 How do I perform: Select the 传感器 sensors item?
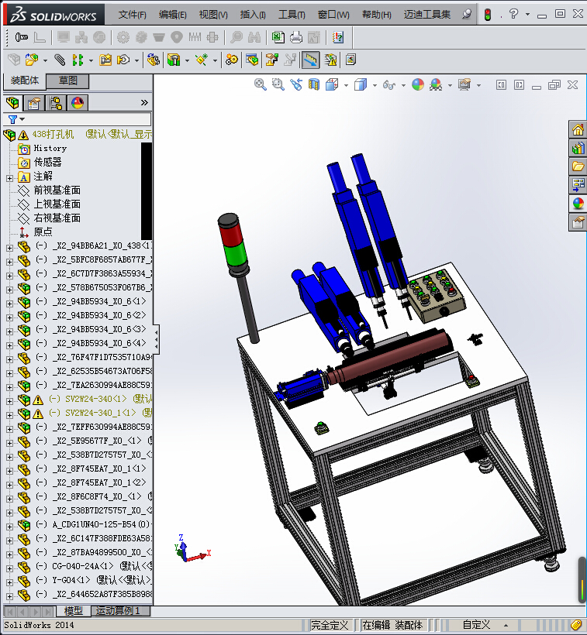coord(48,162)
